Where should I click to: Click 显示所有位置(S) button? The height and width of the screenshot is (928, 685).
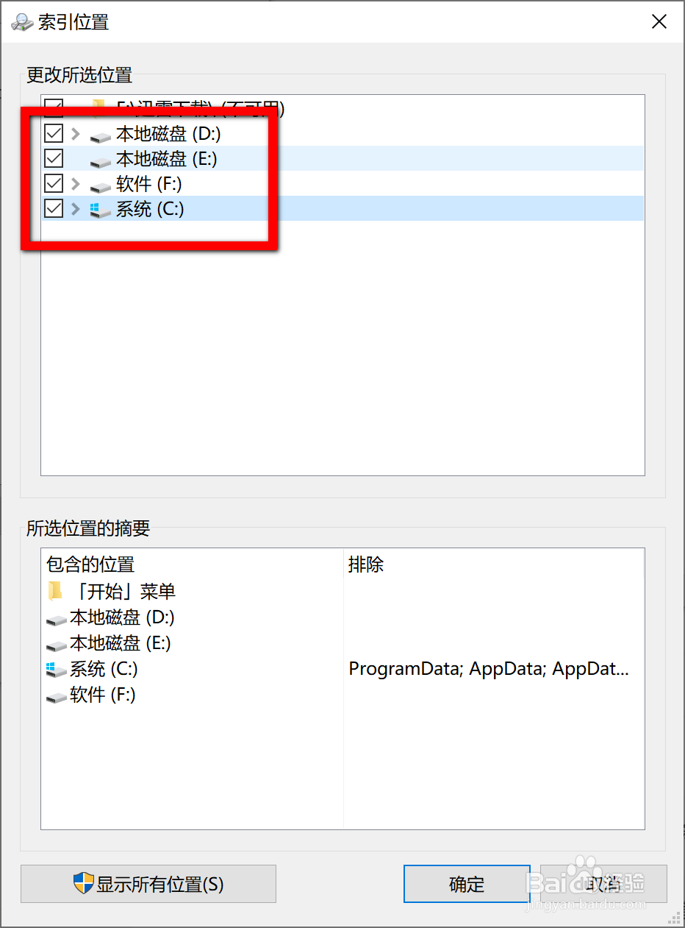[x=148, y=884]
